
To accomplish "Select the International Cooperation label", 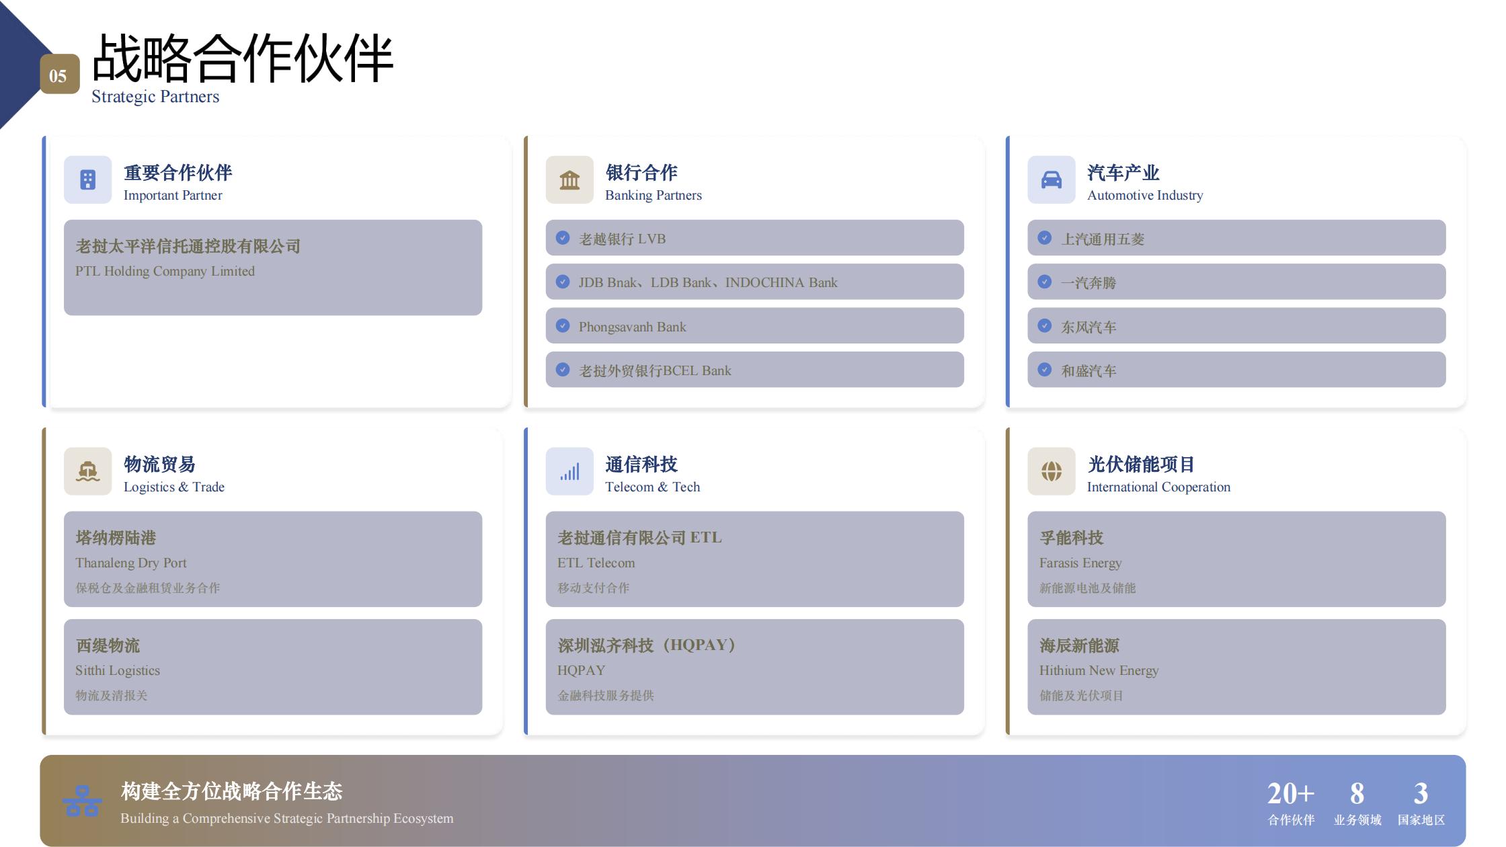I will point(1159,487).
